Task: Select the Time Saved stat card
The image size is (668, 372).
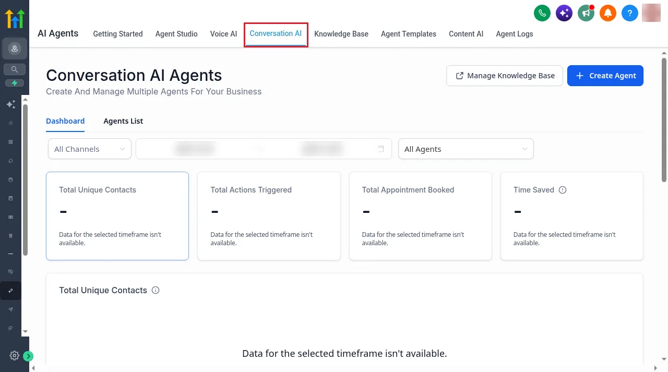Action: (x=572, y=216)
